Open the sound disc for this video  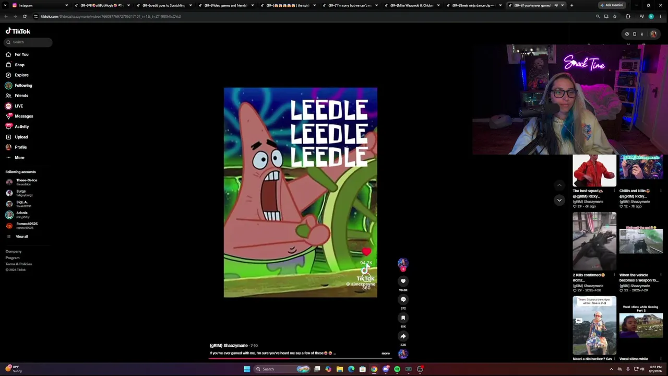(x=403, y=354)
